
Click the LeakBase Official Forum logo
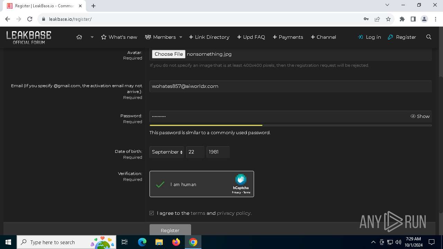29,37
